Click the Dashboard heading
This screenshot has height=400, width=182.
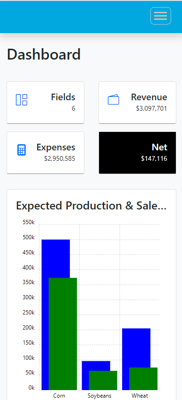pyautogui.click(x=44, y=54)
